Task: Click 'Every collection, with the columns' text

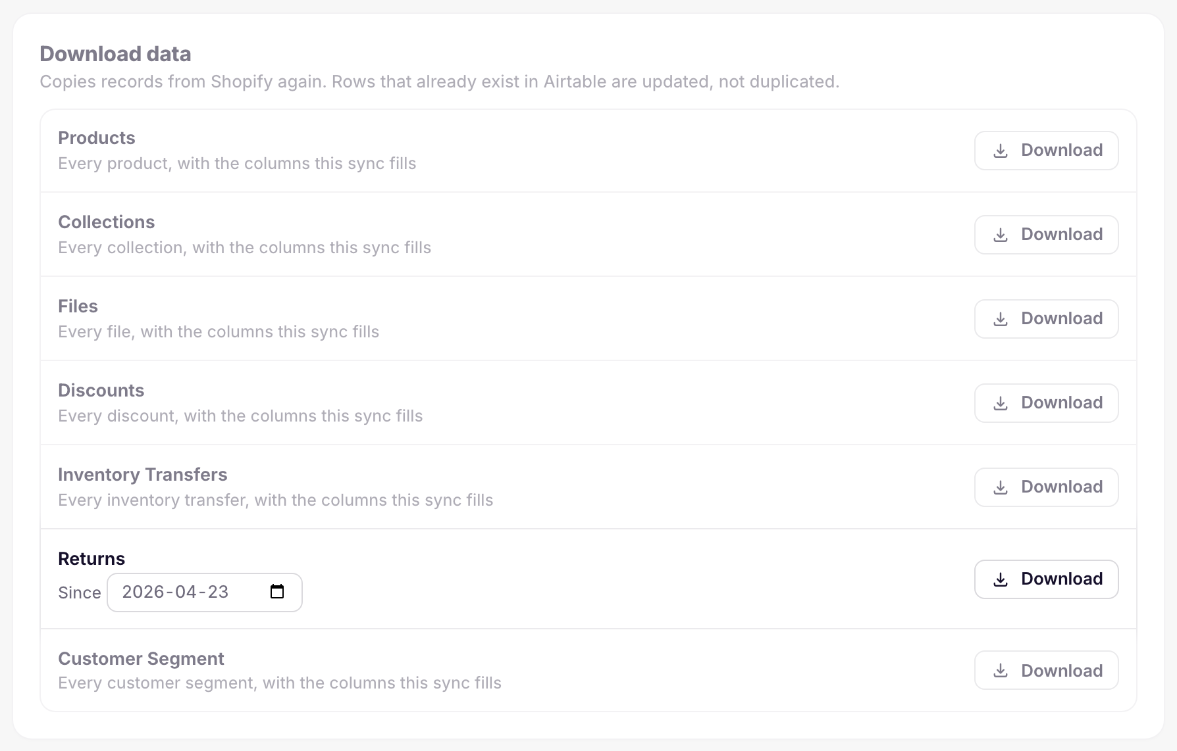Action: click(x=245, y=247)
